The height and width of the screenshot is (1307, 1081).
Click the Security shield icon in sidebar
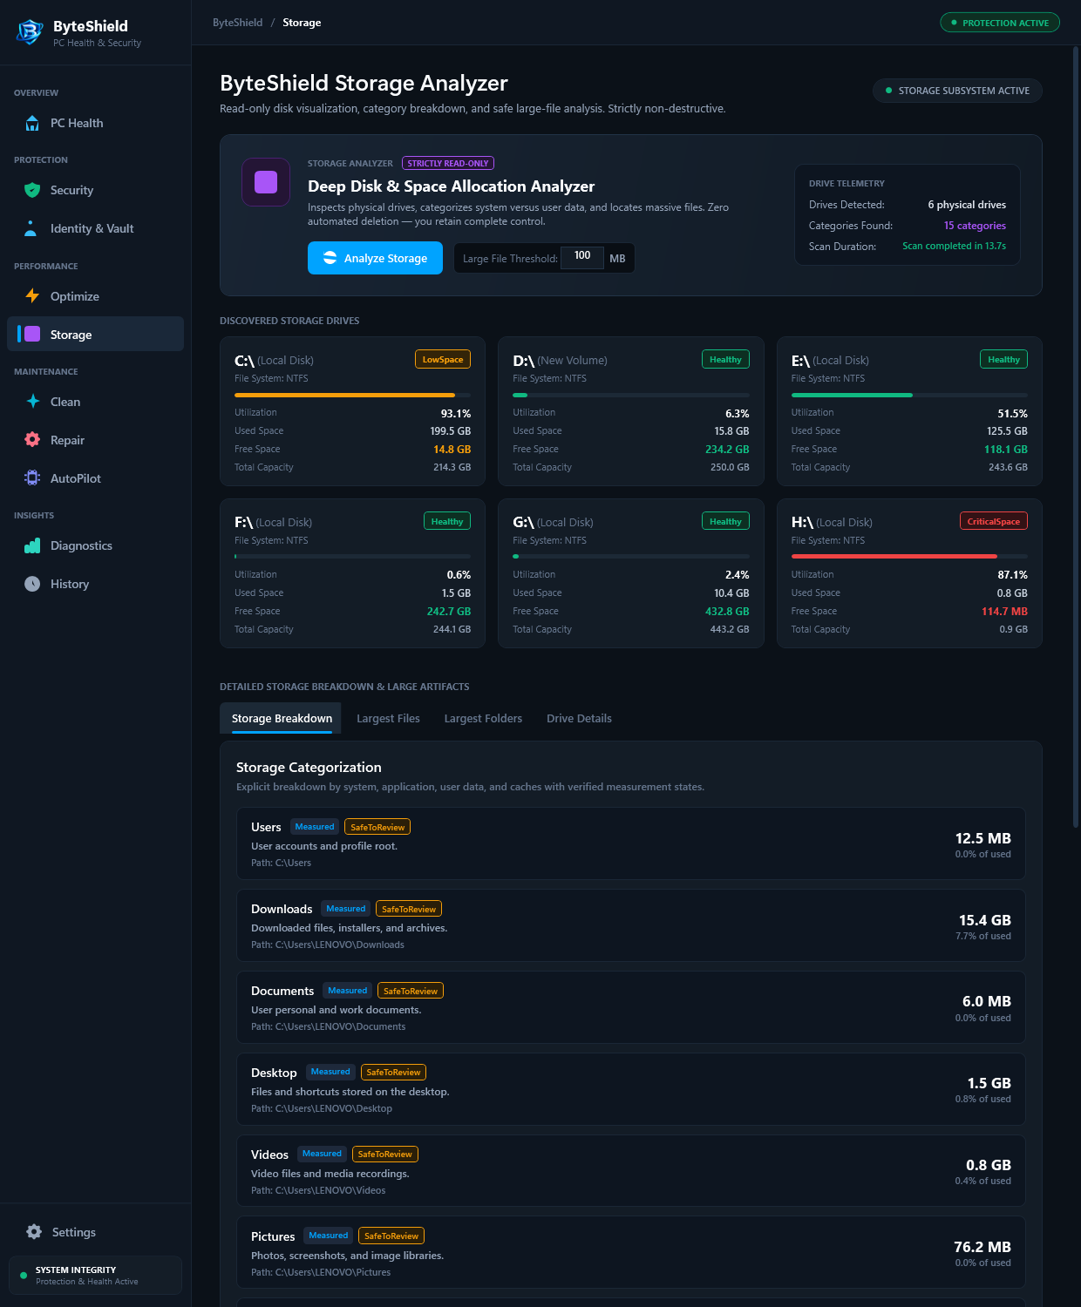pos(32,190)
